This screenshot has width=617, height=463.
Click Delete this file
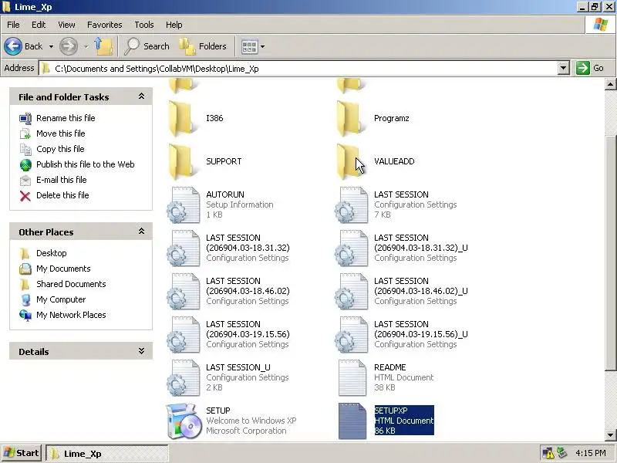coord(54,195)
